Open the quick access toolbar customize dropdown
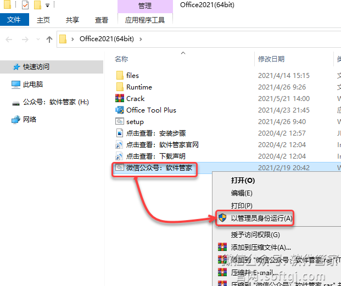The height and width of the screenshot is (286, 341). pos(47,5)
